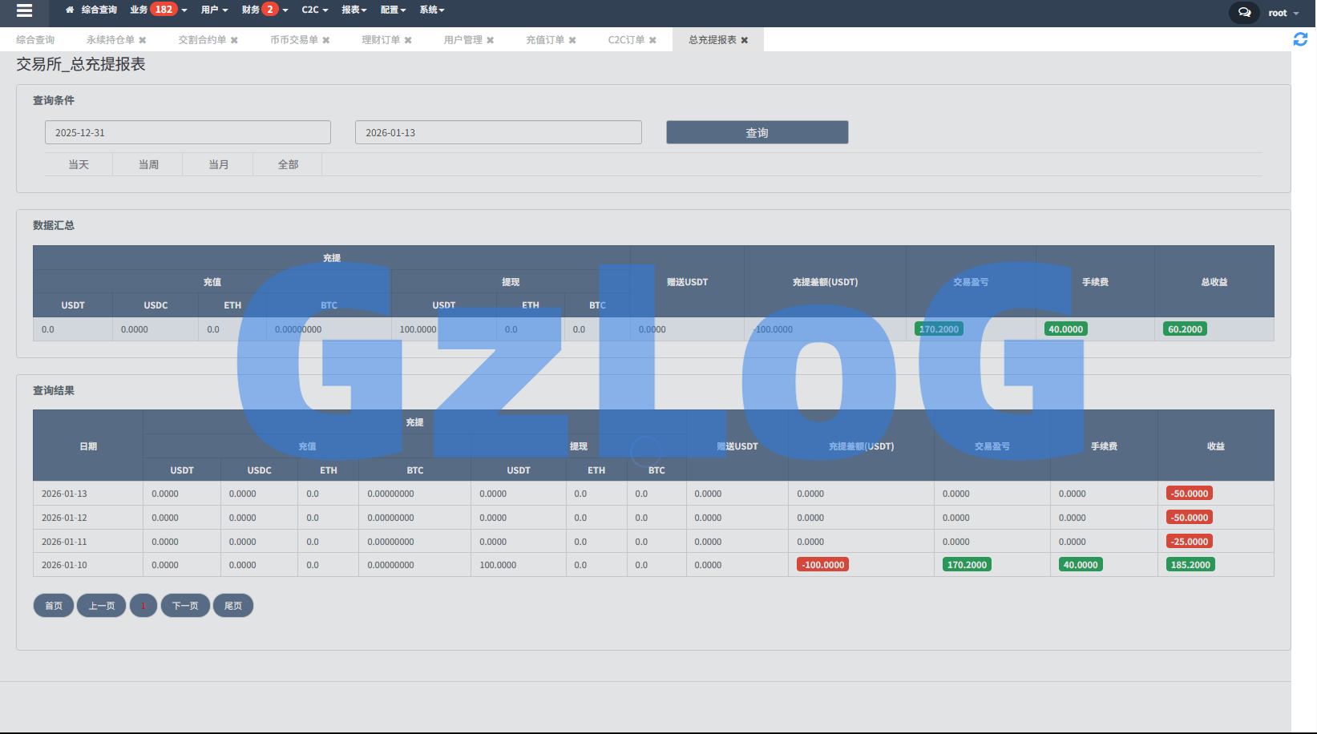Select the 全部 date range filter
1317x734 pixels.
click(288, 164)
